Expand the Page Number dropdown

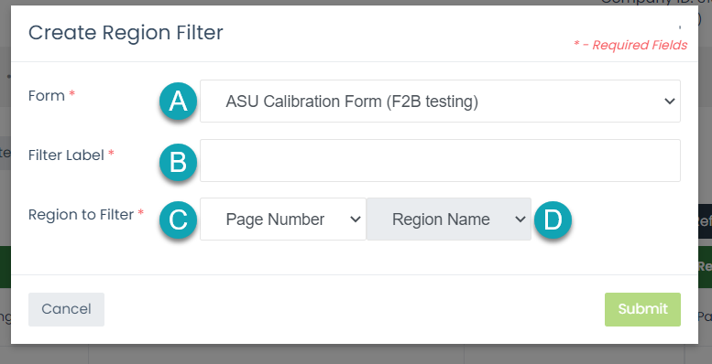coord(283,219)
